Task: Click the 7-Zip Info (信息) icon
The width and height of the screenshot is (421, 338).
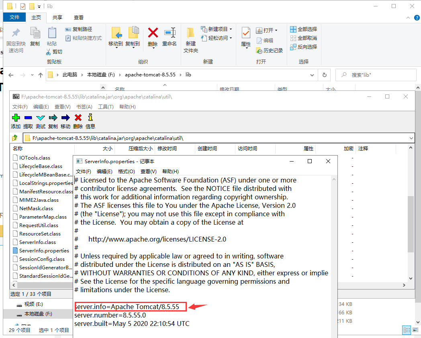Action: (90, 117)
